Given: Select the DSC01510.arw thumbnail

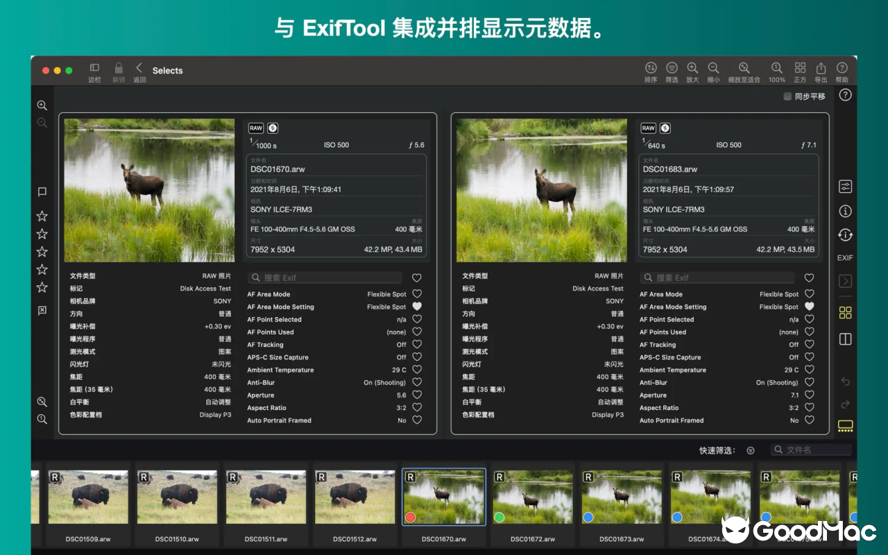Looking at the screenshot, I should (x=177, y=497).
